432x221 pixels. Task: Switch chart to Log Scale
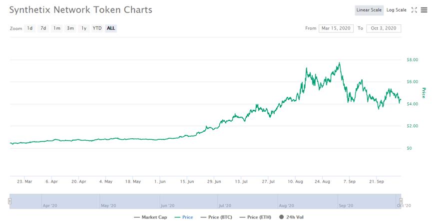397,10
